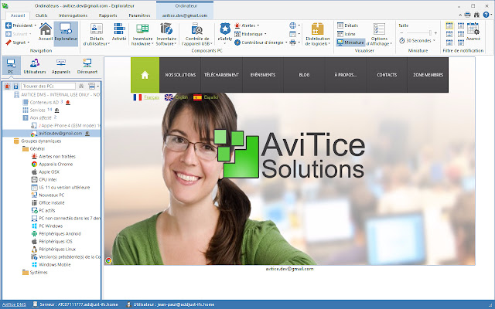Open Contrôle de l'appareil USB dropdown
The image size is (495, 309).
click(197, 34)
